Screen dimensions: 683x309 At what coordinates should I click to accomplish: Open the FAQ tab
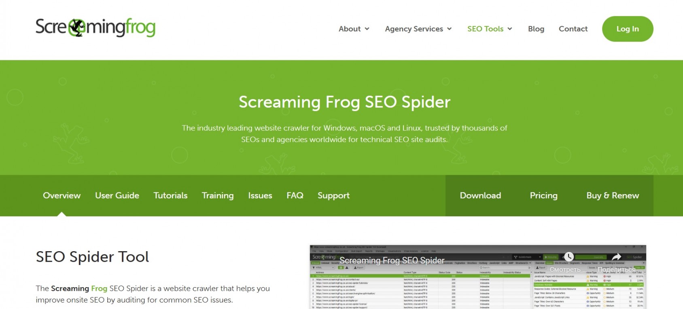[x=295, y=195]
